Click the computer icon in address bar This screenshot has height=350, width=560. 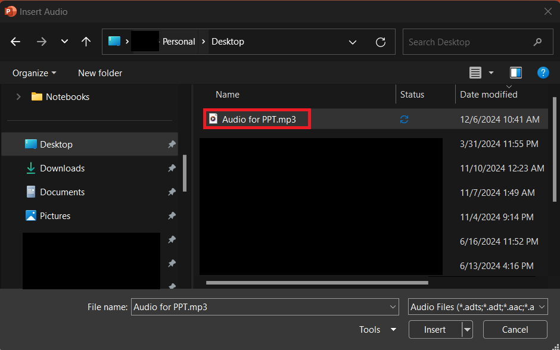click(x=114, y=42)
